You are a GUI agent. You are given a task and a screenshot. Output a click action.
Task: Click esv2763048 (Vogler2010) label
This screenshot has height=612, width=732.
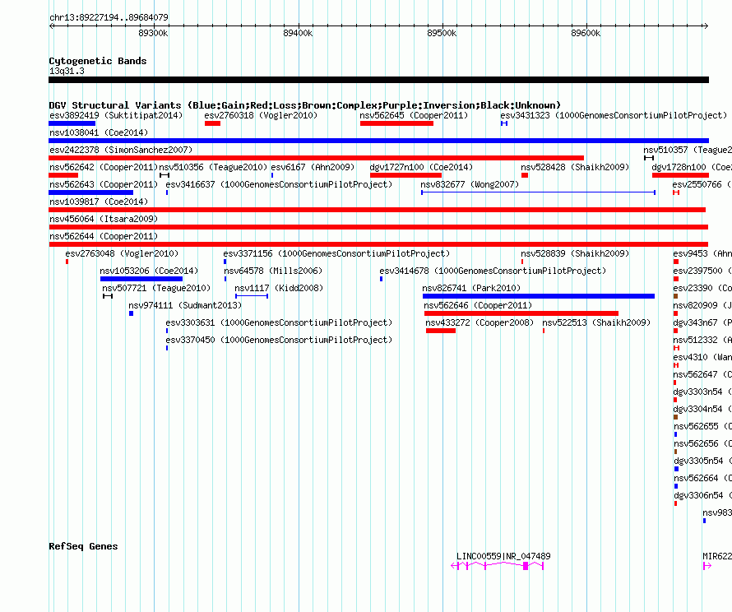[122, 253]
